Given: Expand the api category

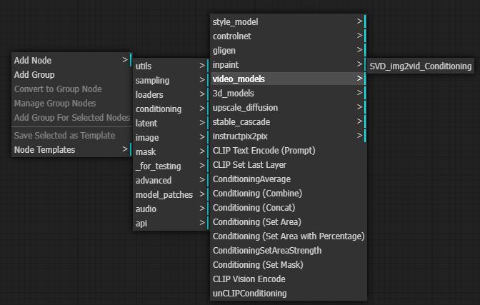Looking at the screenshot, I should (x=171, y=224).
